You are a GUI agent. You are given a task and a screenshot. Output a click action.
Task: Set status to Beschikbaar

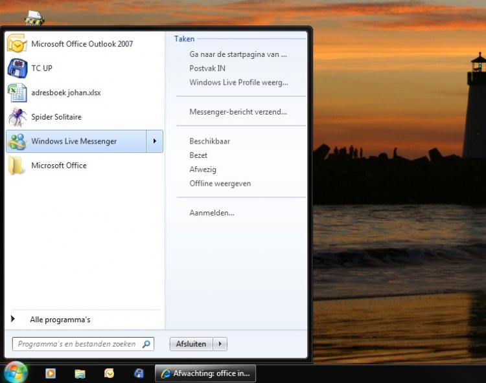pos(209,142)
